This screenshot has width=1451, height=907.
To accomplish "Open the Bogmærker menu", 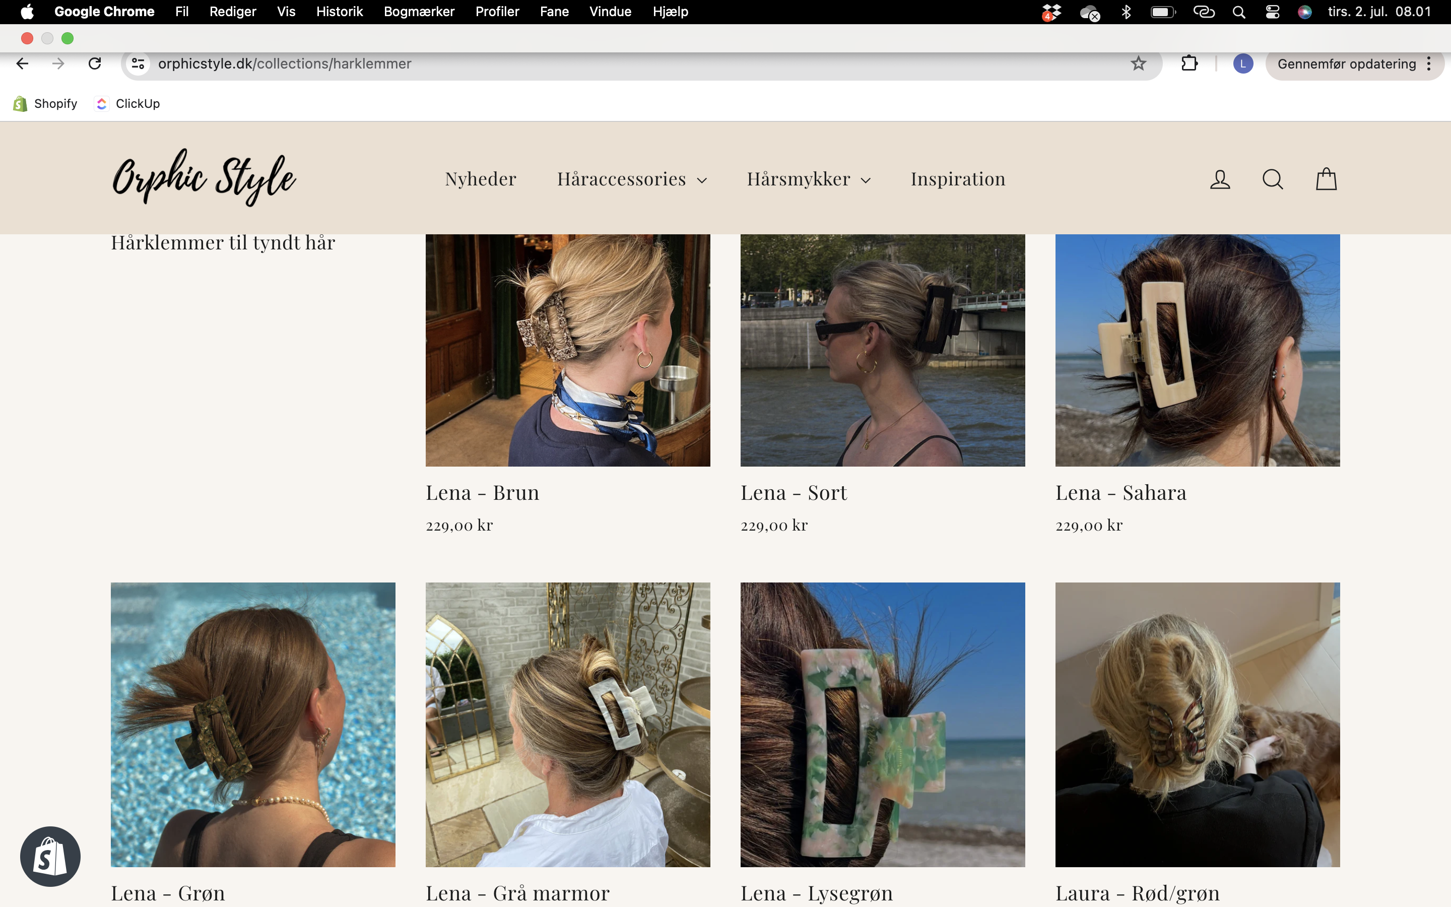I will click(419, 12).
